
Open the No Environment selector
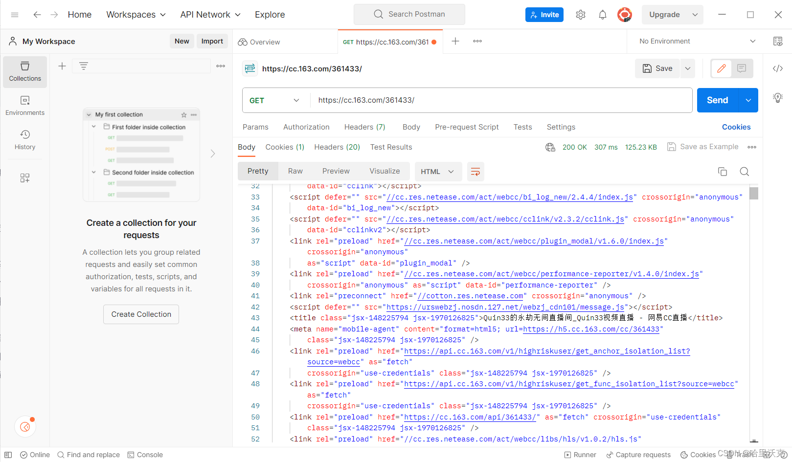pyautogui.click(x=698, y=41)
